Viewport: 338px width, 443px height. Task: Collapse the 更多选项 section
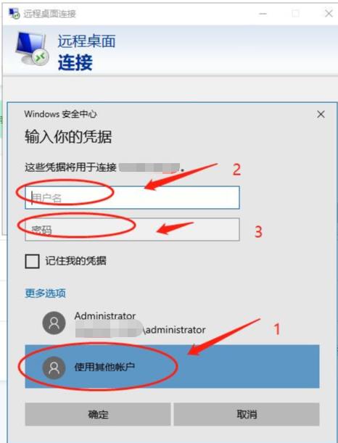tap(45, 293)
